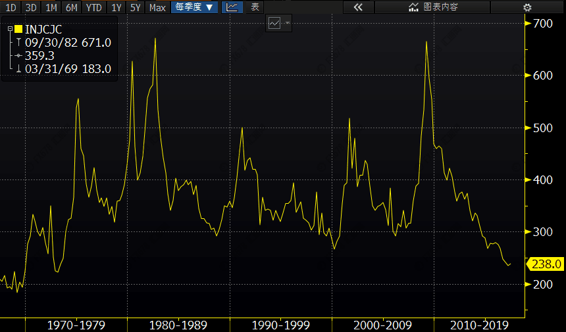Expand the arrow beside floating chart icon
The width and height of the screenshot is (566, 332).
[288, 23]
